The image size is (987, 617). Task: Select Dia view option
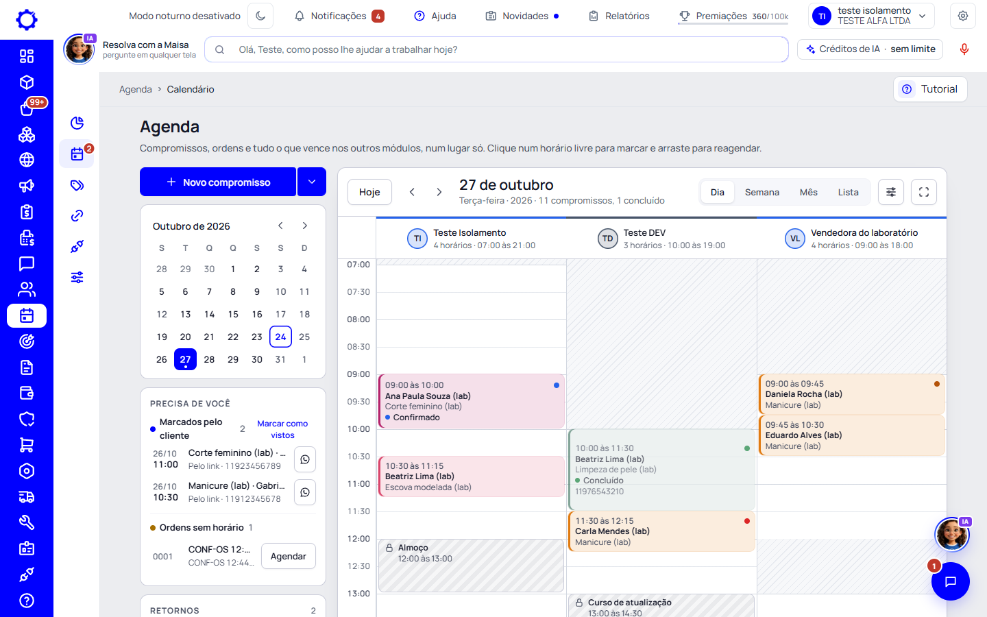point(718,192)
